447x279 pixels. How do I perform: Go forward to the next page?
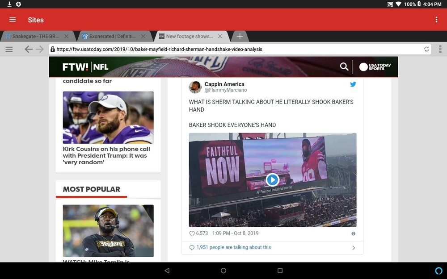tap(40, 49)
